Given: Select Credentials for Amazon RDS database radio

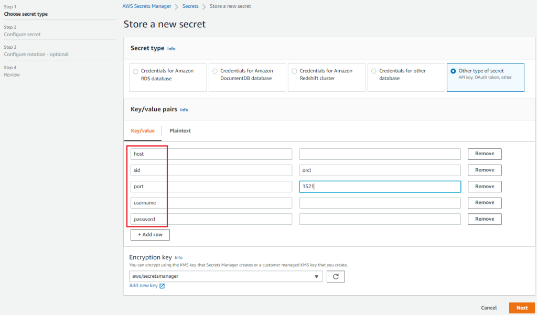Looking at the screenshot, I should tap(136, 71).
